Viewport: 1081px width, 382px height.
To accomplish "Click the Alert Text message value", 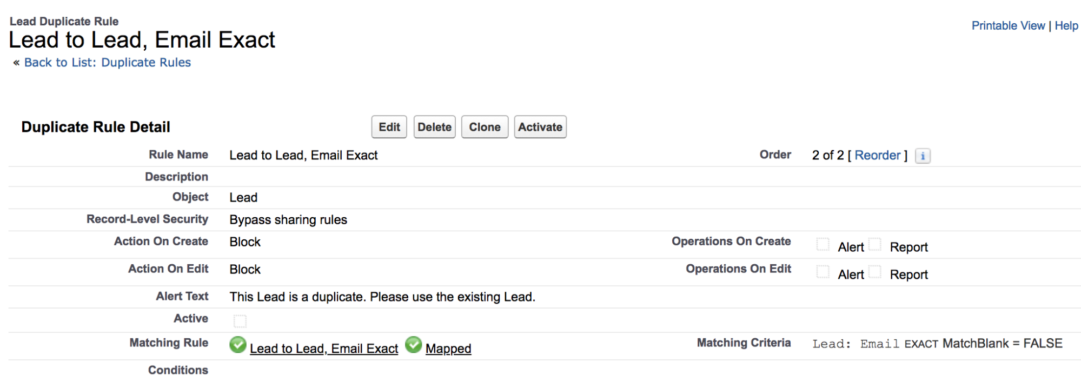I will [382, 297].
